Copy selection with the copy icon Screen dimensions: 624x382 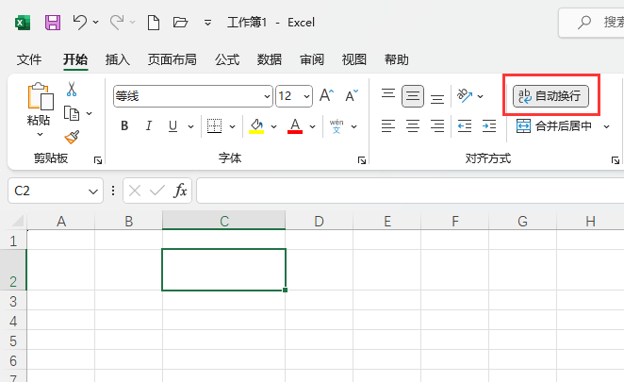(72, 113)
